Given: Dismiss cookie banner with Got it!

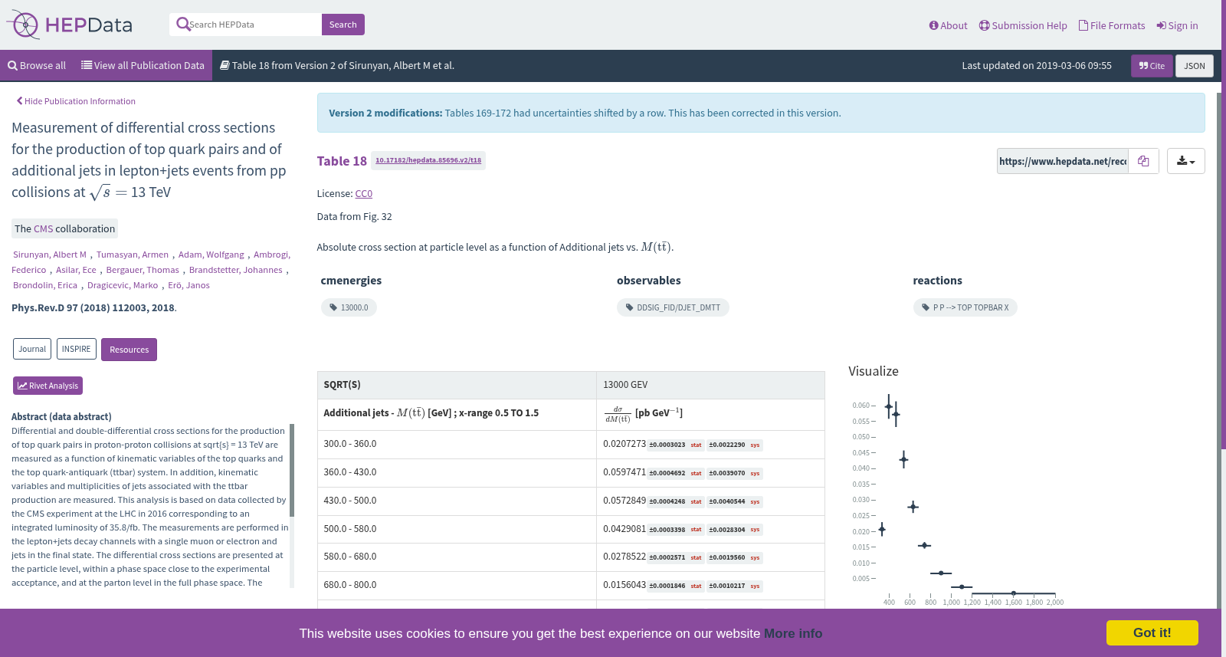Looking at the screenshot, I should coord(1152,632).
